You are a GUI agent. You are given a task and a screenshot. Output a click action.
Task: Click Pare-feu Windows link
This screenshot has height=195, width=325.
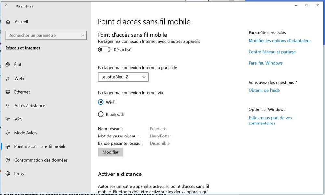pos(265,63)
